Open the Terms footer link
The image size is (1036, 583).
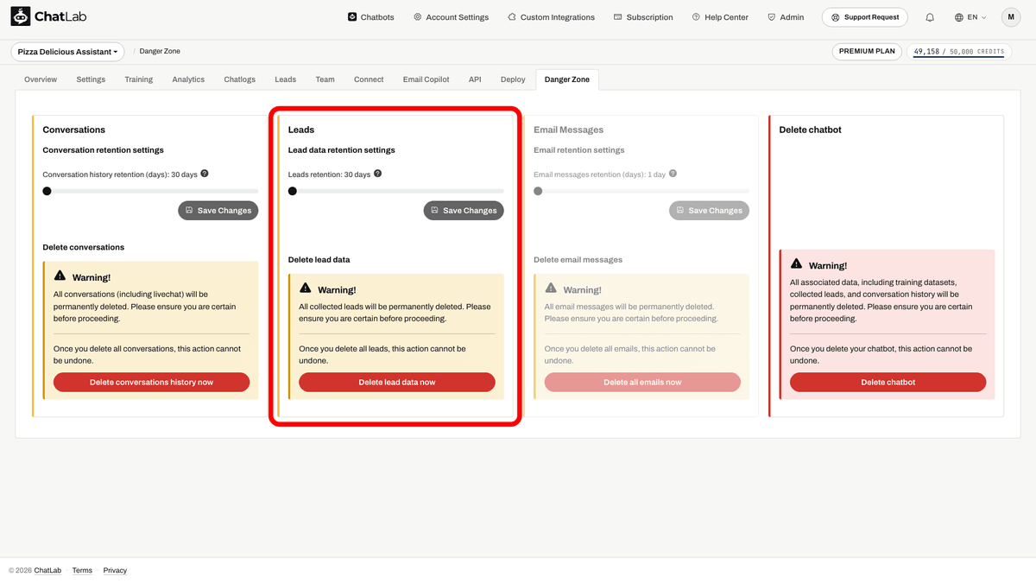(82, 570)
